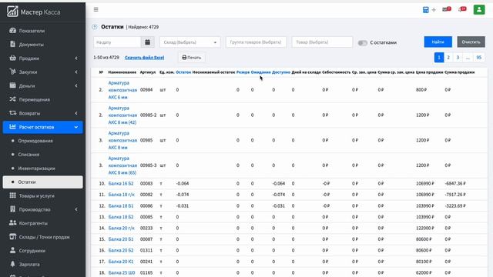The height and width of the screenshot is (277, 493).
Task: Sort by the Доступно column header
Action: (281, 72)
